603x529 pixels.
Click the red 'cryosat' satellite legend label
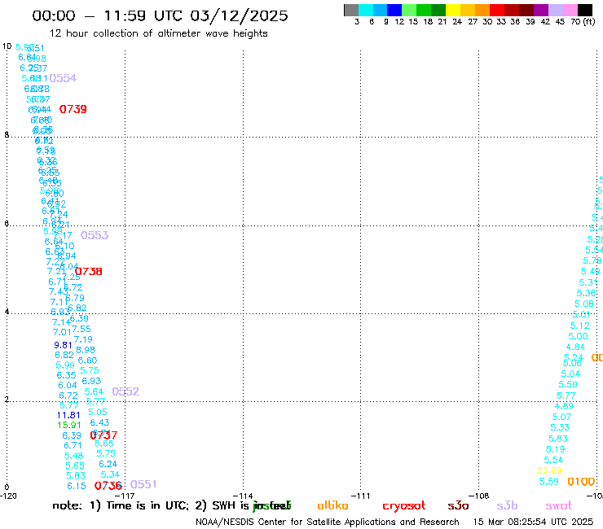pos(404,506)
